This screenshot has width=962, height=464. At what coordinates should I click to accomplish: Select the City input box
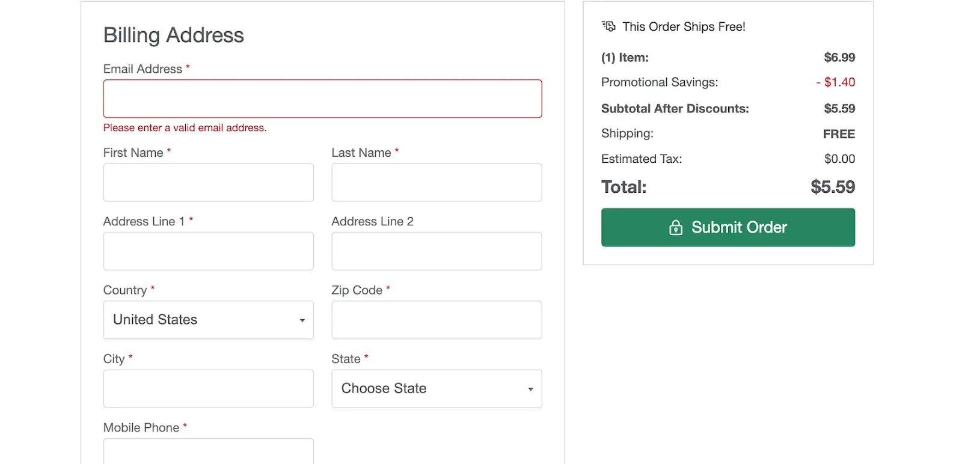[x=208, y=389]
